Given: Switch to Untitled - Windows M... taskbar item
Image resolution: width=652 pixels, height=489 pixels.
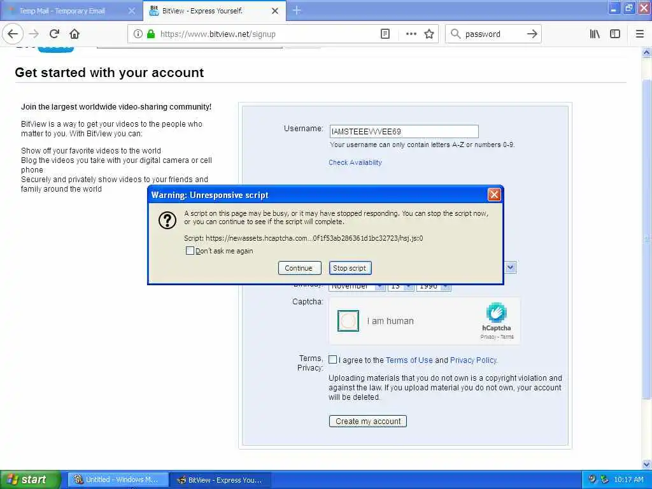Looking at the screenshot, I should tap(118, 480).
